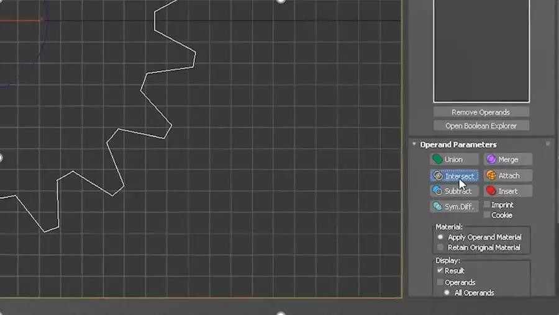Click the Remove Operands button

click(481, 112)
